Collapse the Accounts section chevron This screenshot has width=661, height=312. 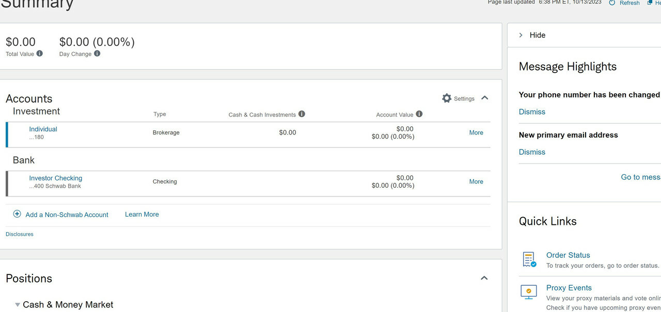[x=484, y=97]
